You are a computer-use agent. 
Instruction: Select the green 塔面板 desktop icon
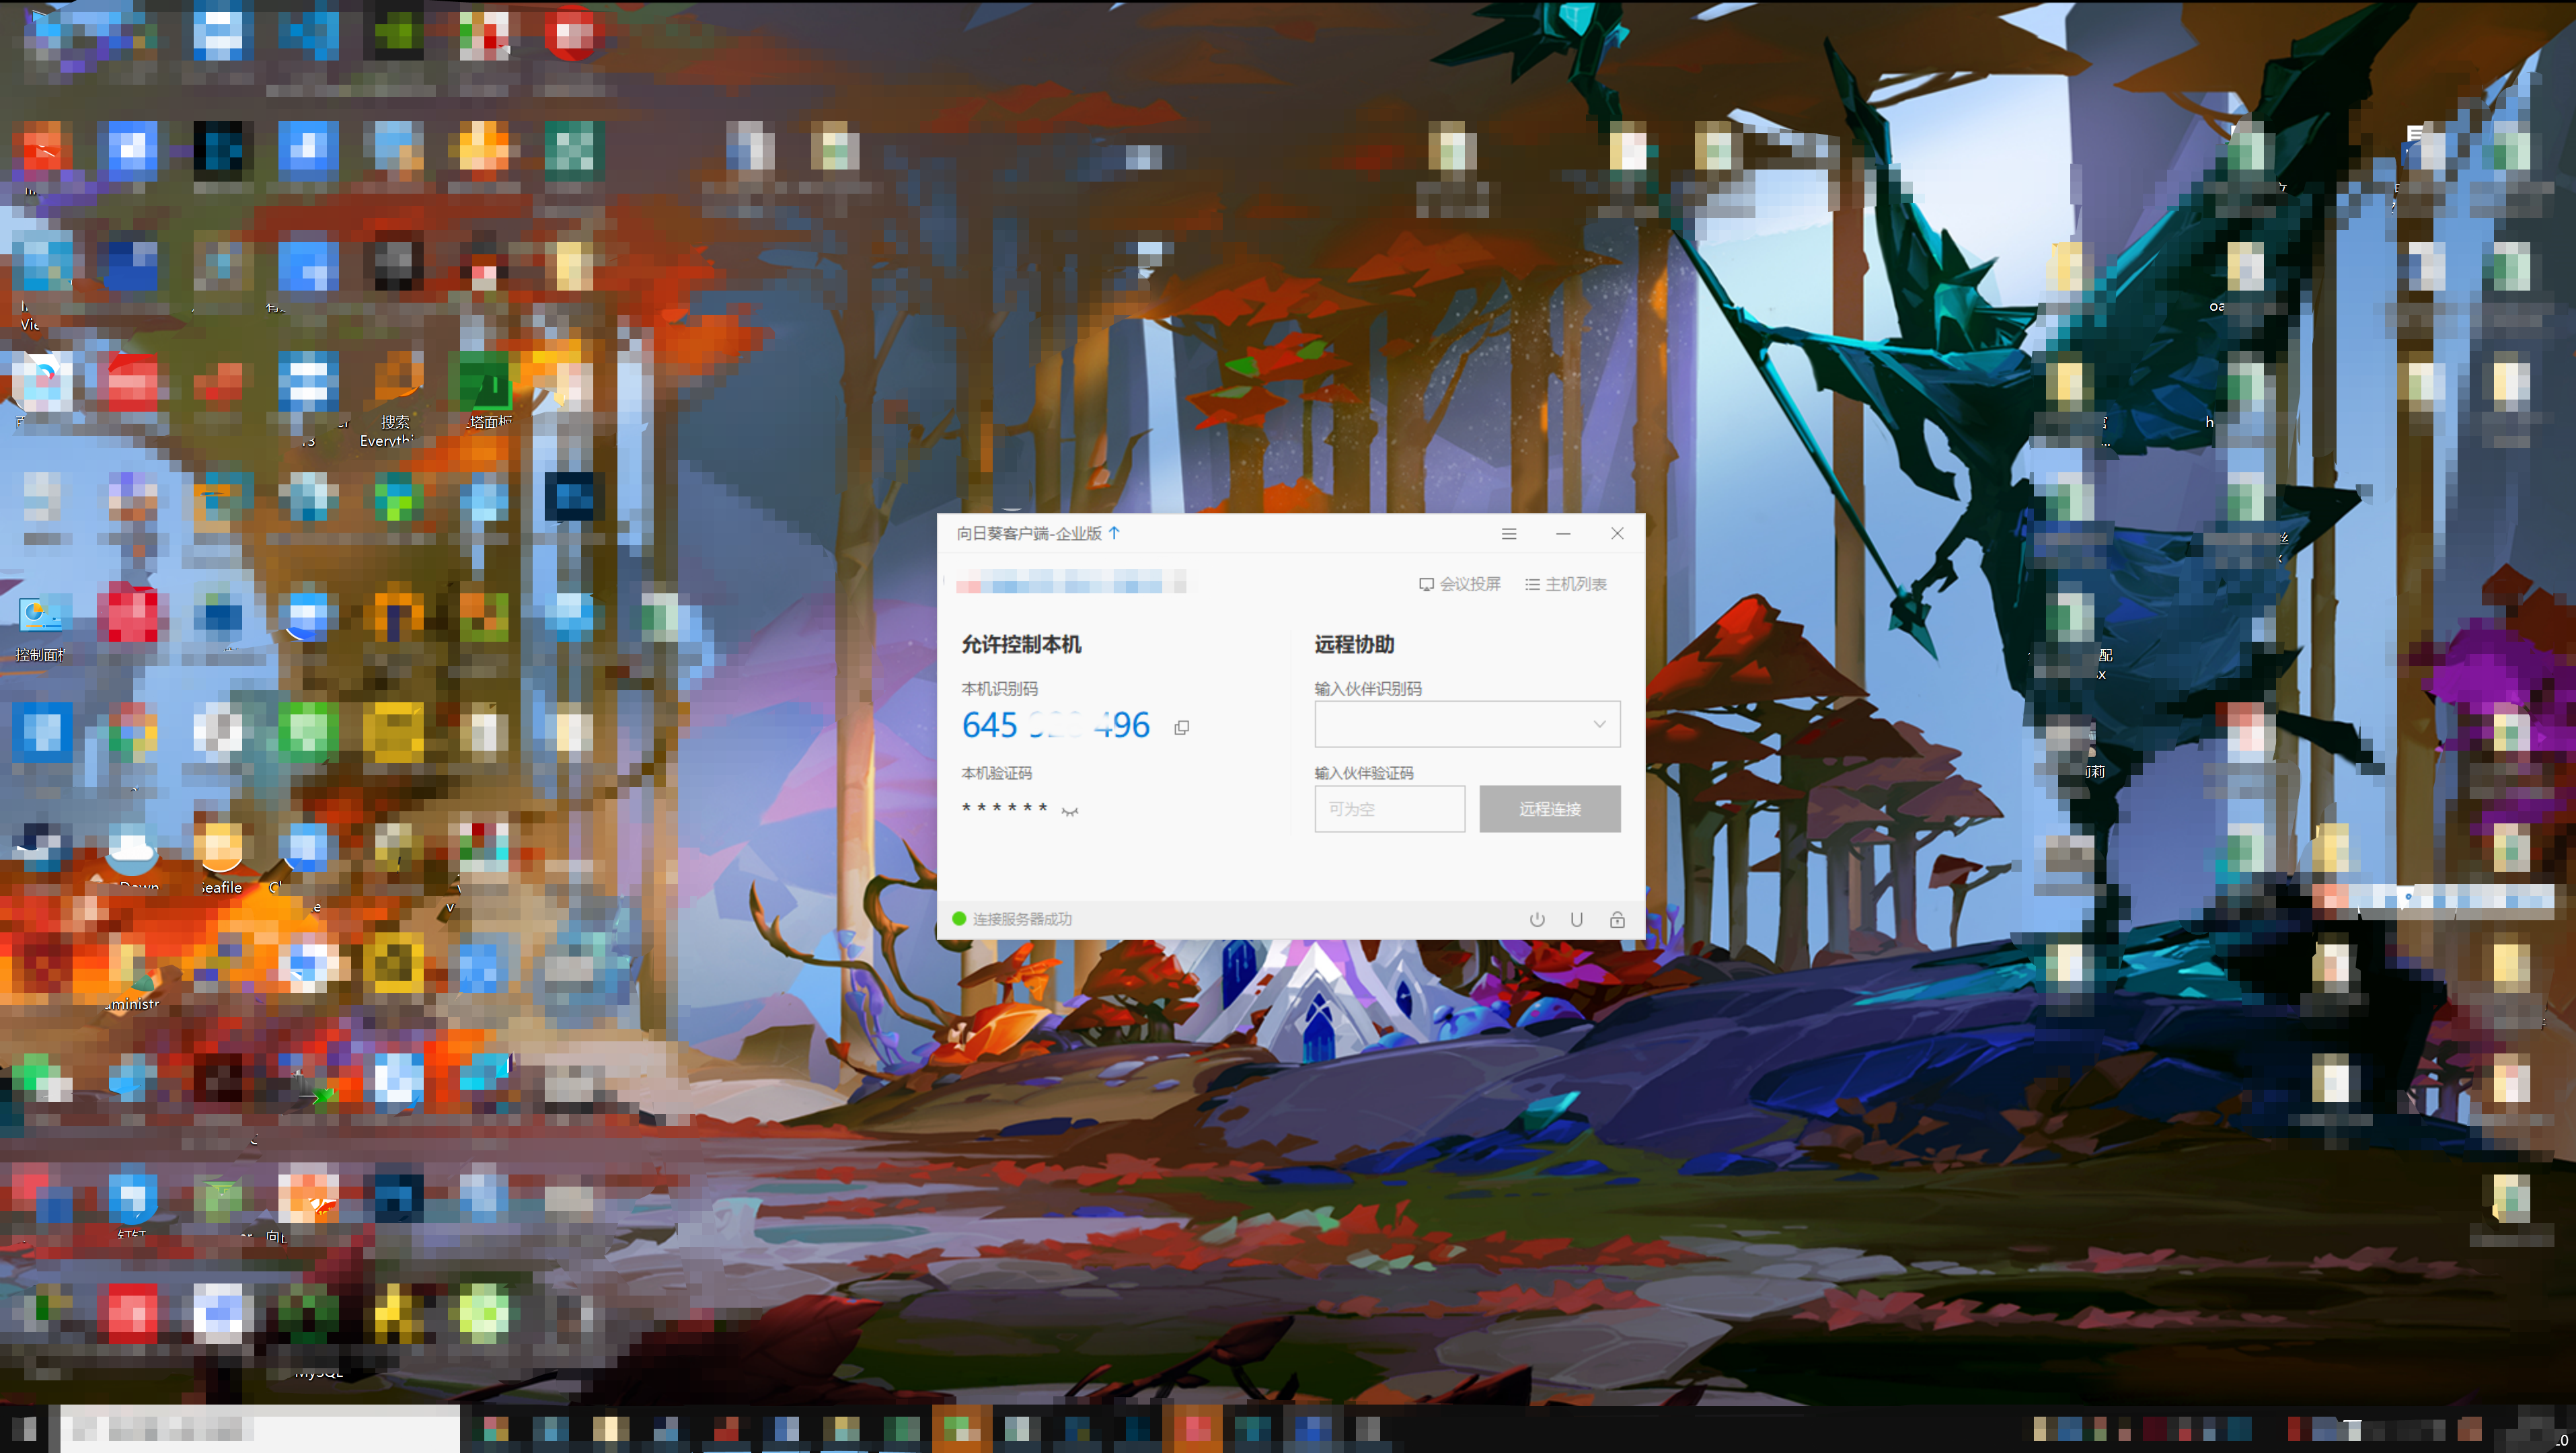point(486,392)
